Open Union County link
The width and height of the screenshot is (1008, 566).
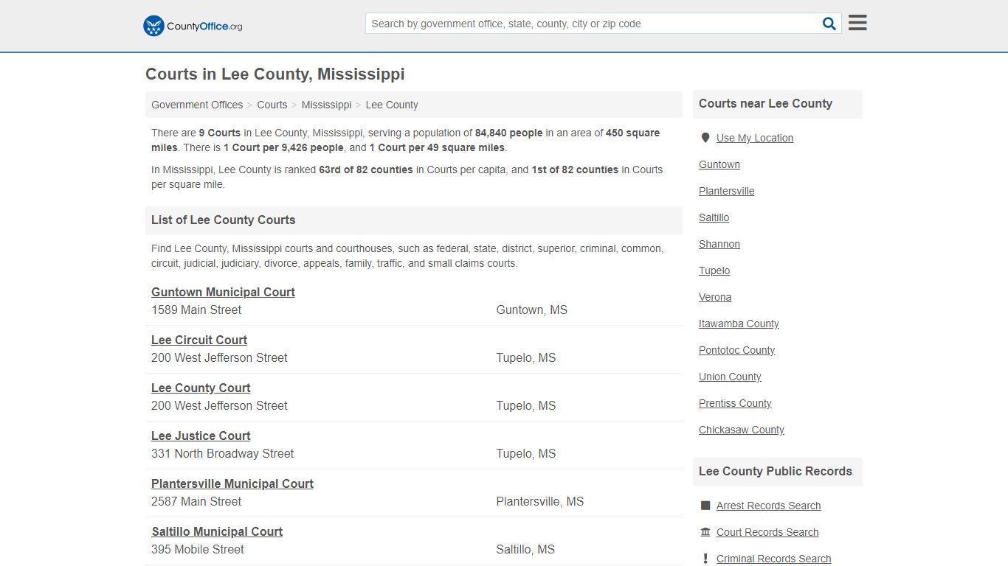tap(730, 377)
